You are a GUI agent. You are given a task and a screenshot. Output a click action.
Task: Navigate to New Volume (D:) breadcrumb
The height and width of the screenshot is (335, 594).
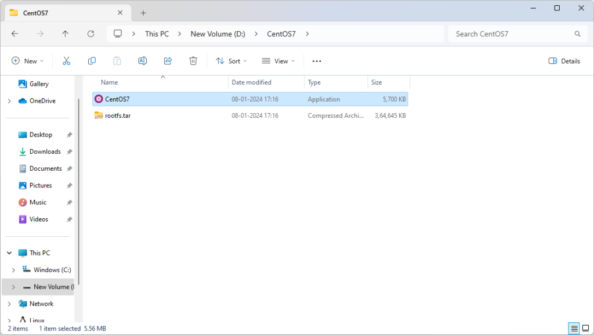218,34
